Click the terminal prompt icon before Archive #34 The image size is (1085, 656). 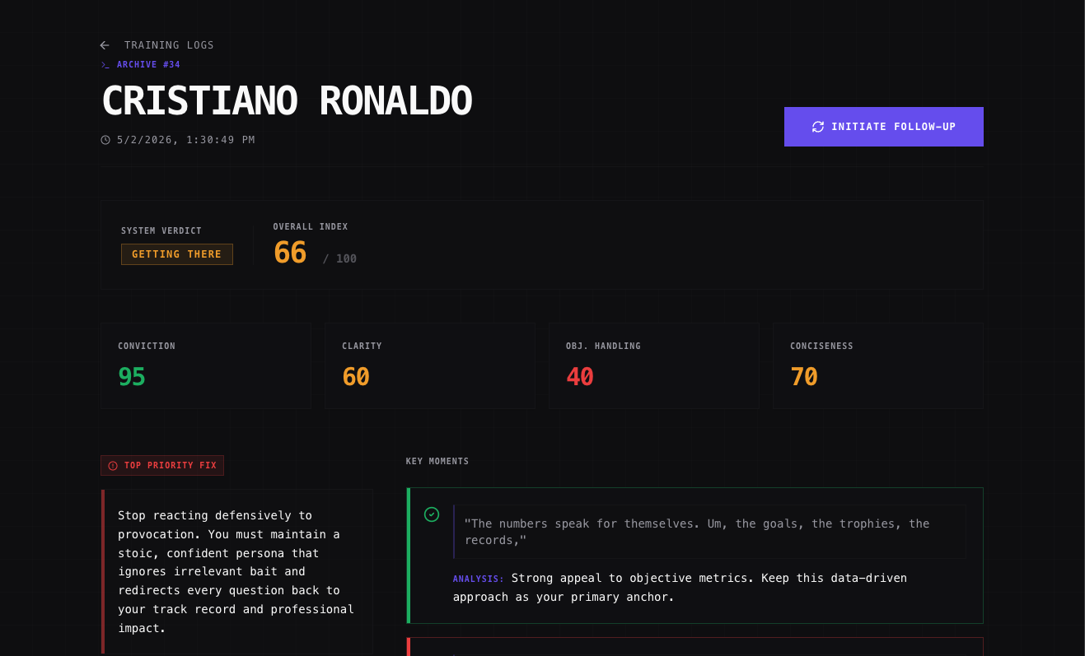click(x=105, y=64)
